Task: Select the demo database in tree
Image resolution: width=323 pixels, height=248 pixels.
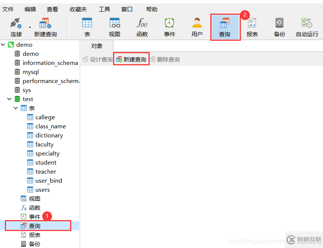Action: 27,54
